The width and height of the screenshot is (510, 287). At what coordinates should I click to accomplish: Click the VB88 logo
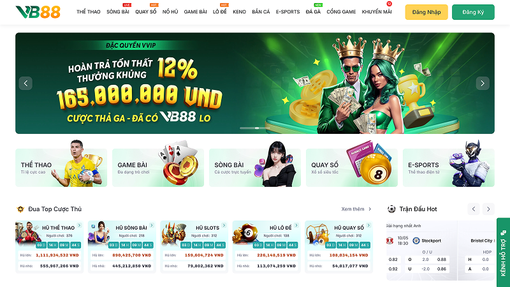coord(38,11)
